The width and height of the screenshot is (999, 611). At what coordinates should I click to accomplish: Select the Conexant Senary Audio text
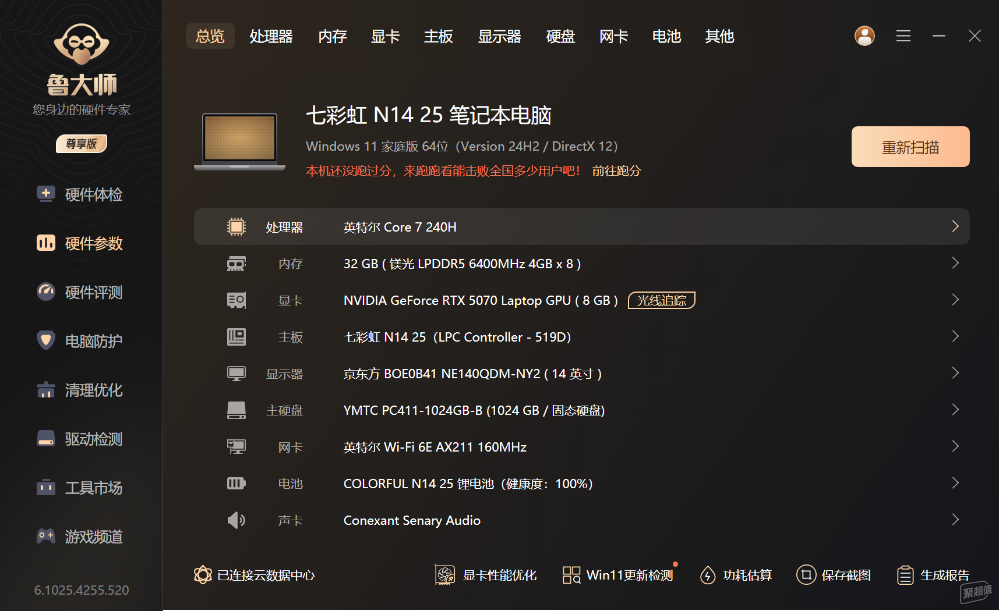click(412, 520)
